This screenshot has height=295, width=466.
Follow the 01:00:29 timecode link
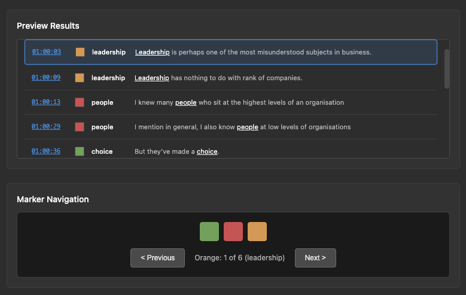pos(46,127)
